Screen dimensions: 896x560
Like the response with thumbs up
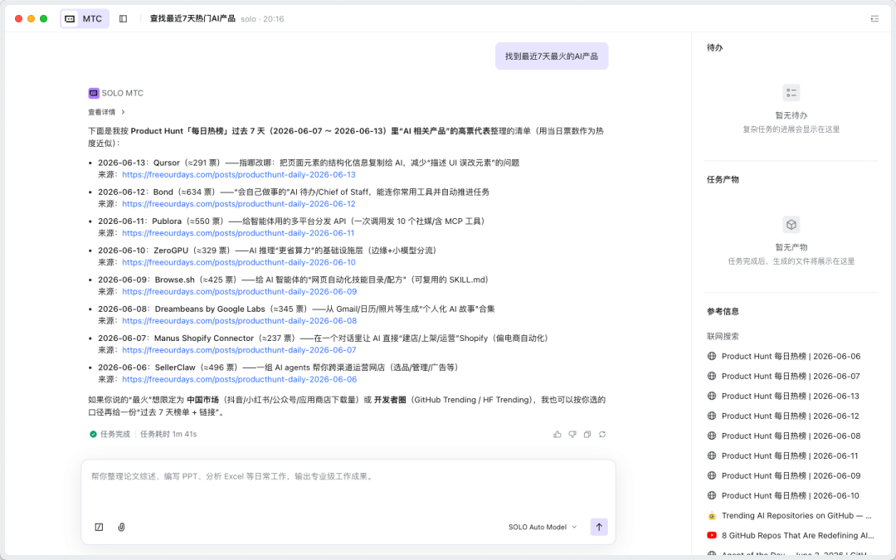coord(558,434)
